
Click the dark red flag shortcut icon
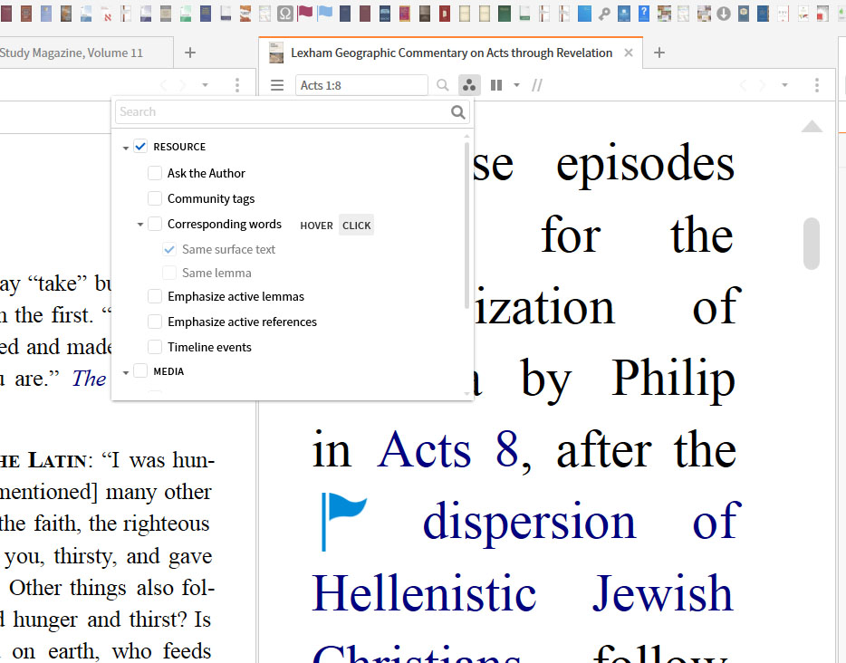pos(305,14)
